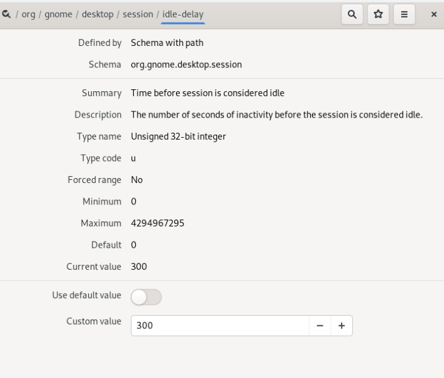Open the search button in header
The height and width of the screenshot is (378, 444).
pyautogui.click(x=352, y=14)
